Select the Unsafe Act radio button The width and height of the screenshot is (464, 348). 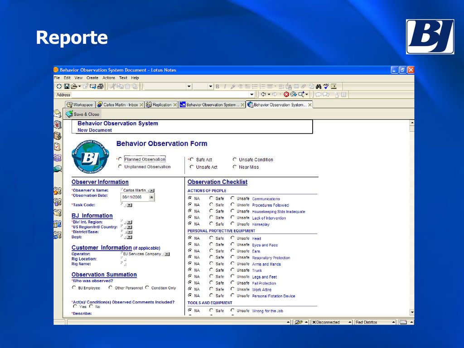tap(192, 167)
